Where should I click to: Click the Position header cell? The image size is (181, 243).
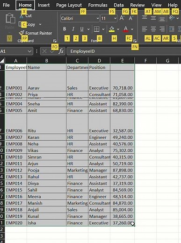click(x=99, y=67)
